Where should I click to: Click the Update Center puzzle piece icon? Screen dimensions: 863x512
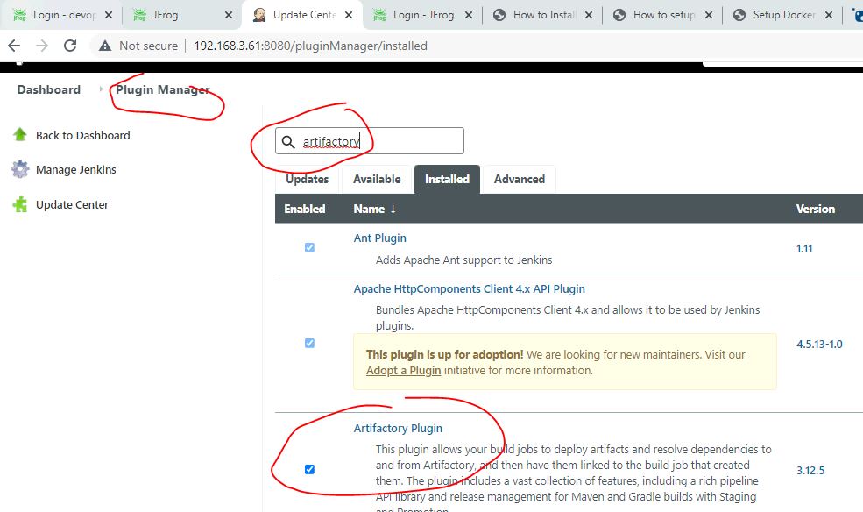pyautogui.click(x=19, y=204)
